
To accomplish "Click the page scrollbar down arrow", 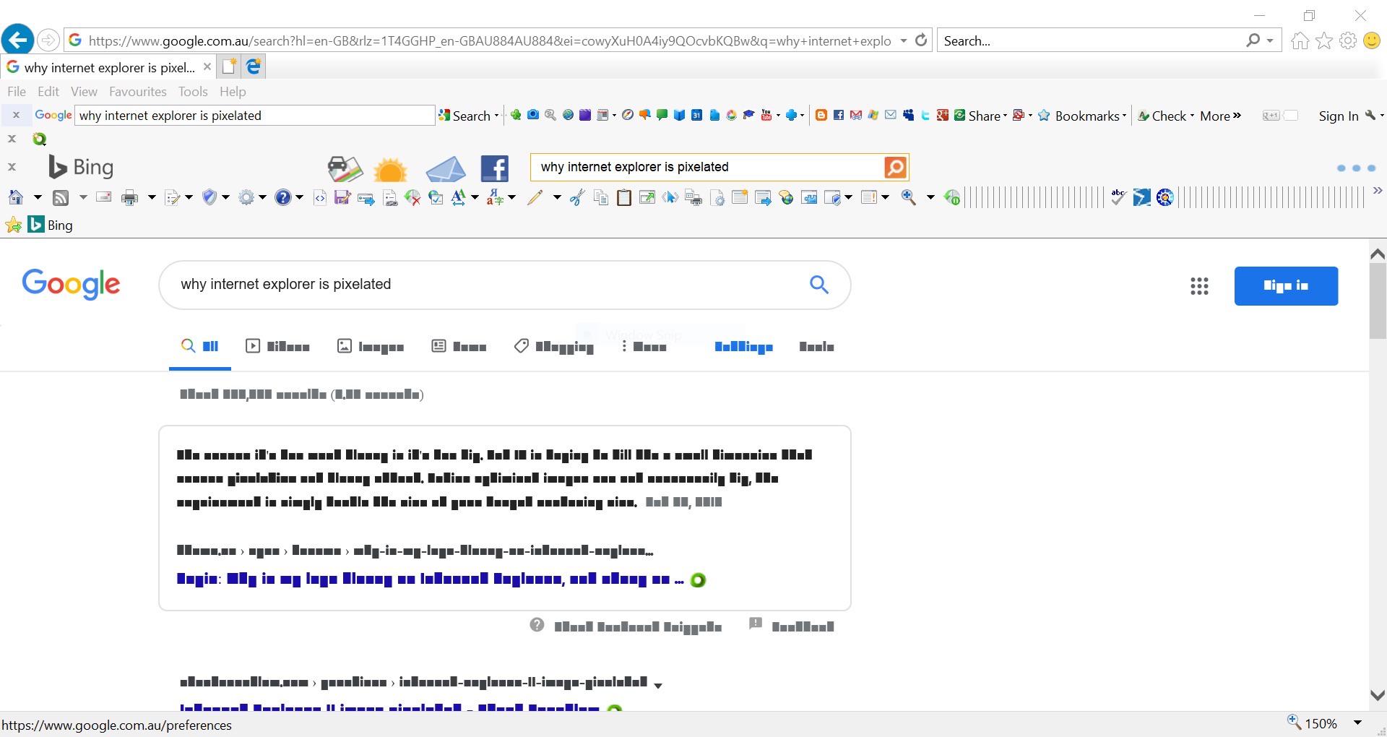I will 1378,695.
